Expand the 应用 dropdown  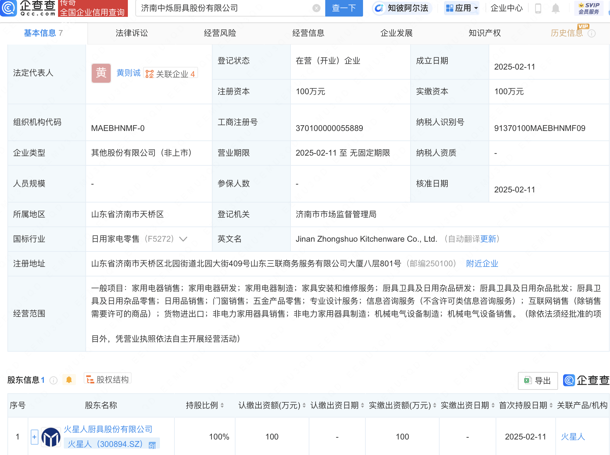[x=461, y=8]
